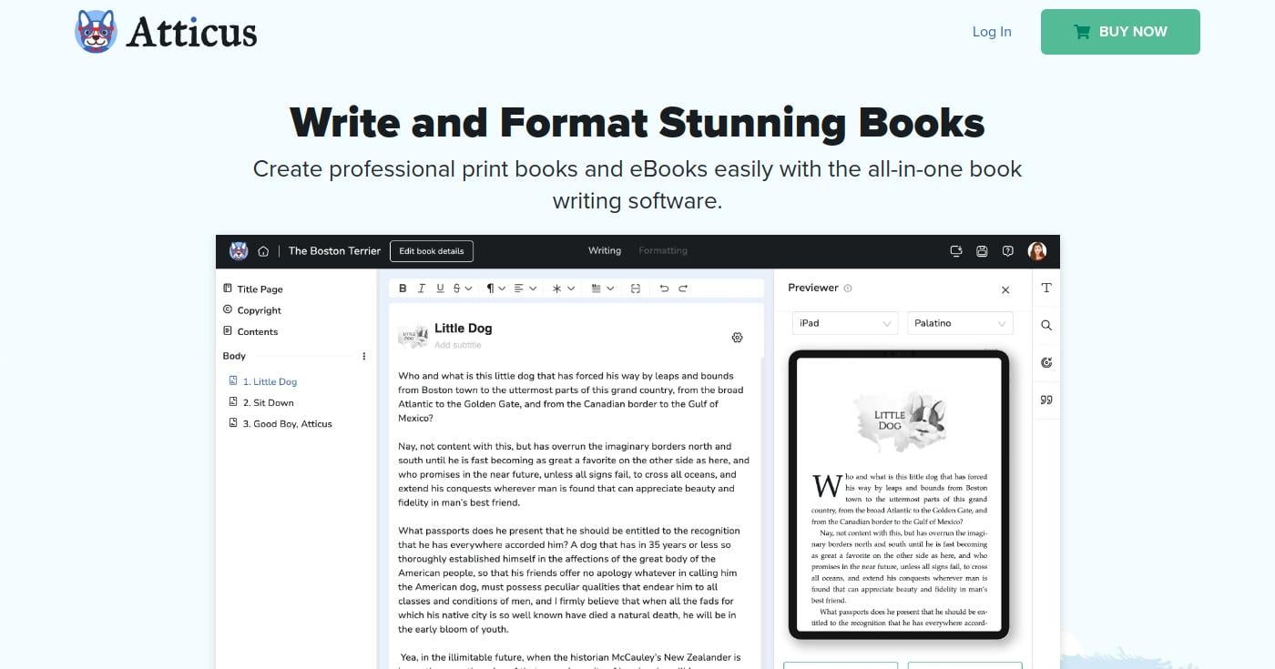1275x669 pixels.
Task: Click the home icon in app header
Action: pos(263,251)
